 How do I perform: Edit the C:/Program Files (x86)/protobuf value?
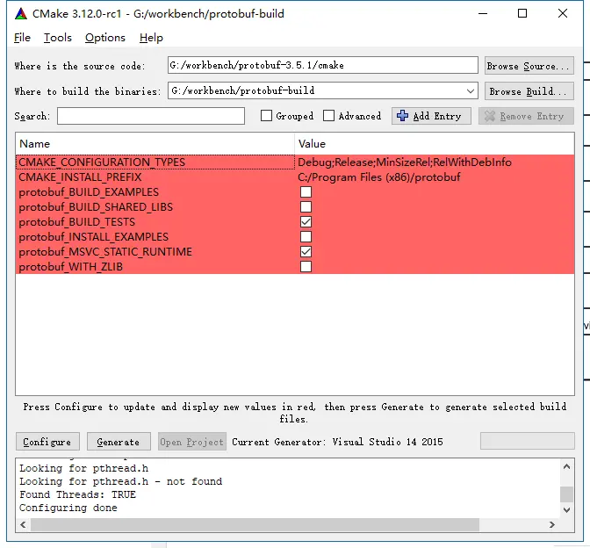point(435,177)
